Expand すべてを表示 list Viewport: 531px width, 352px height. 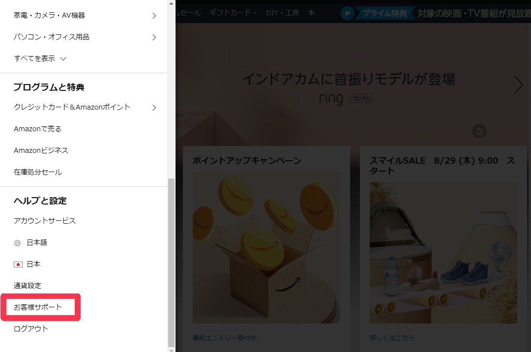(40, 59)
